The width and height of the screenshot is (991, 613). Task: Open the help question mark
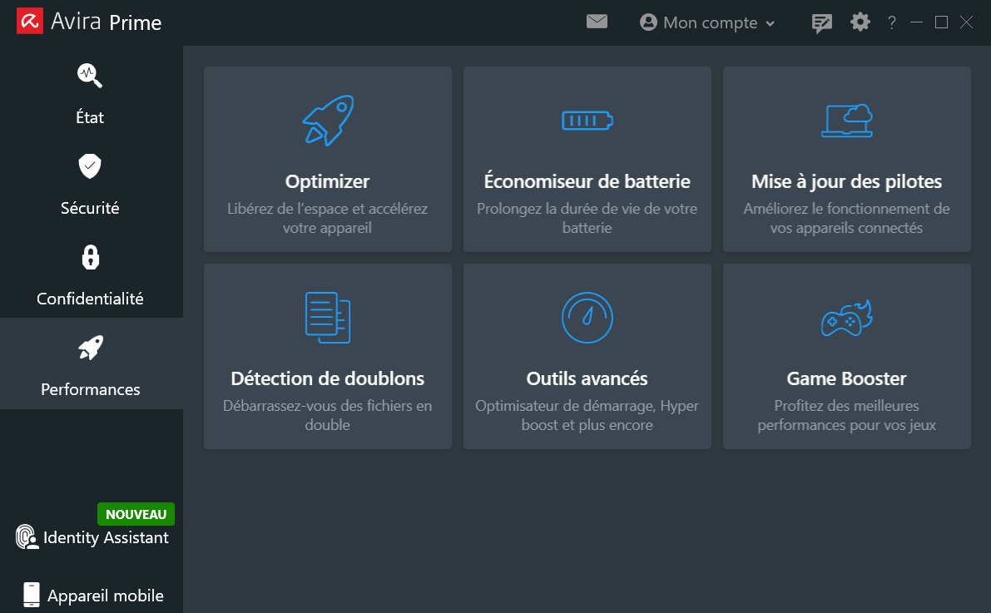coord(891,22)
